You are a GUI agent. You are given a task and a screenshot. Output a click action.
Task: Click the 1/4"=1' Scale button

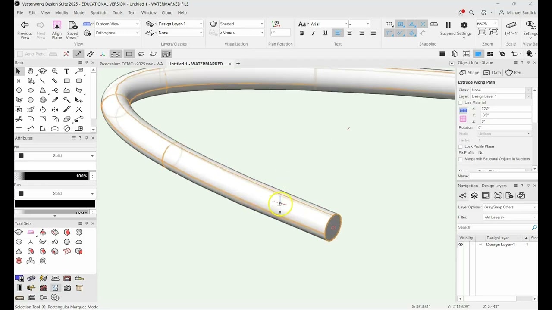511,28
